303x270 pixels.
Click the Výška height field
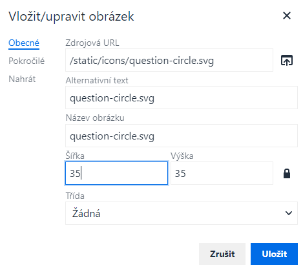pos(222,173)
